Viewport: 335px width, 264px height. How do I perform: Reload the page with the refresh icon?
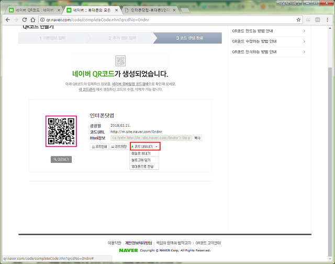25,20
